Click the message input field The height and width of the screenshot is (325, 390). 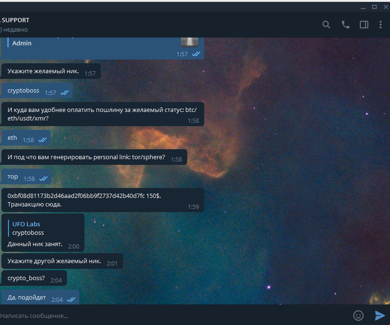point(174,316)
